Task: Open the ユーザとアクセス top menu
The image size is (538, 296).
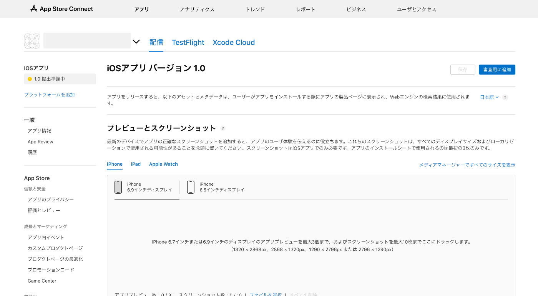Action: click(x=417, y=9)
